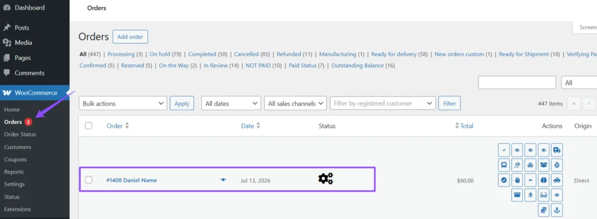The width and height of the screenshot is (597, 219).
Task: Open the All dates dropdown
Action: (231, 103)
